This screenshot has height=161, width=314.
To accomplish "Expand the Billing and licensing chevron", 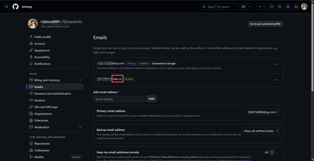I will (80, 80).
